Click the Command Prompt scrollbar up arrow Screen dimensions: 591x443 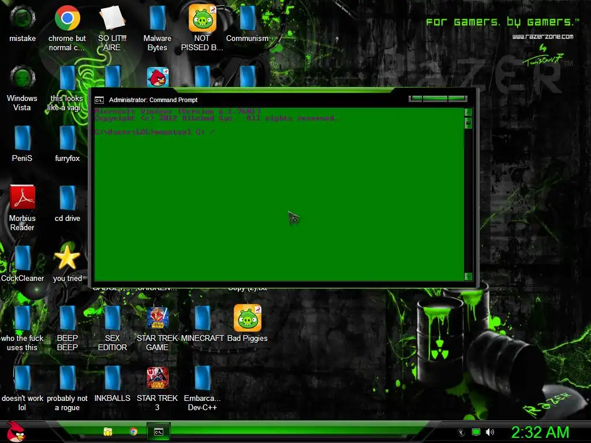click(x=468, y=112)
